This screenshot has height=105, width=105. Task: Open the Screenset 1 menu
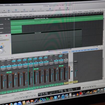point(15,5)
